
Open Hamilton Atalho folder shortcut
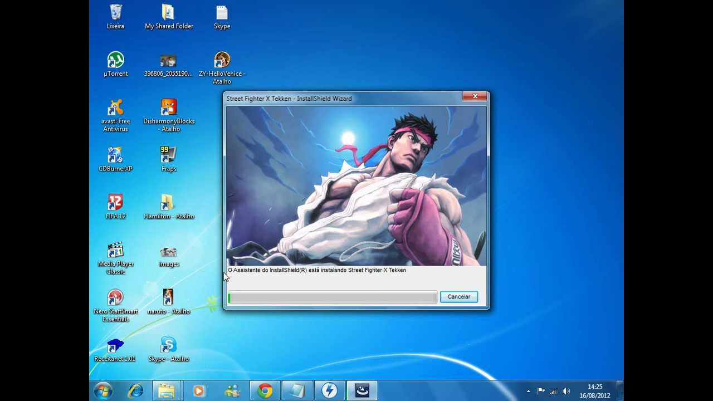point(169,207)
